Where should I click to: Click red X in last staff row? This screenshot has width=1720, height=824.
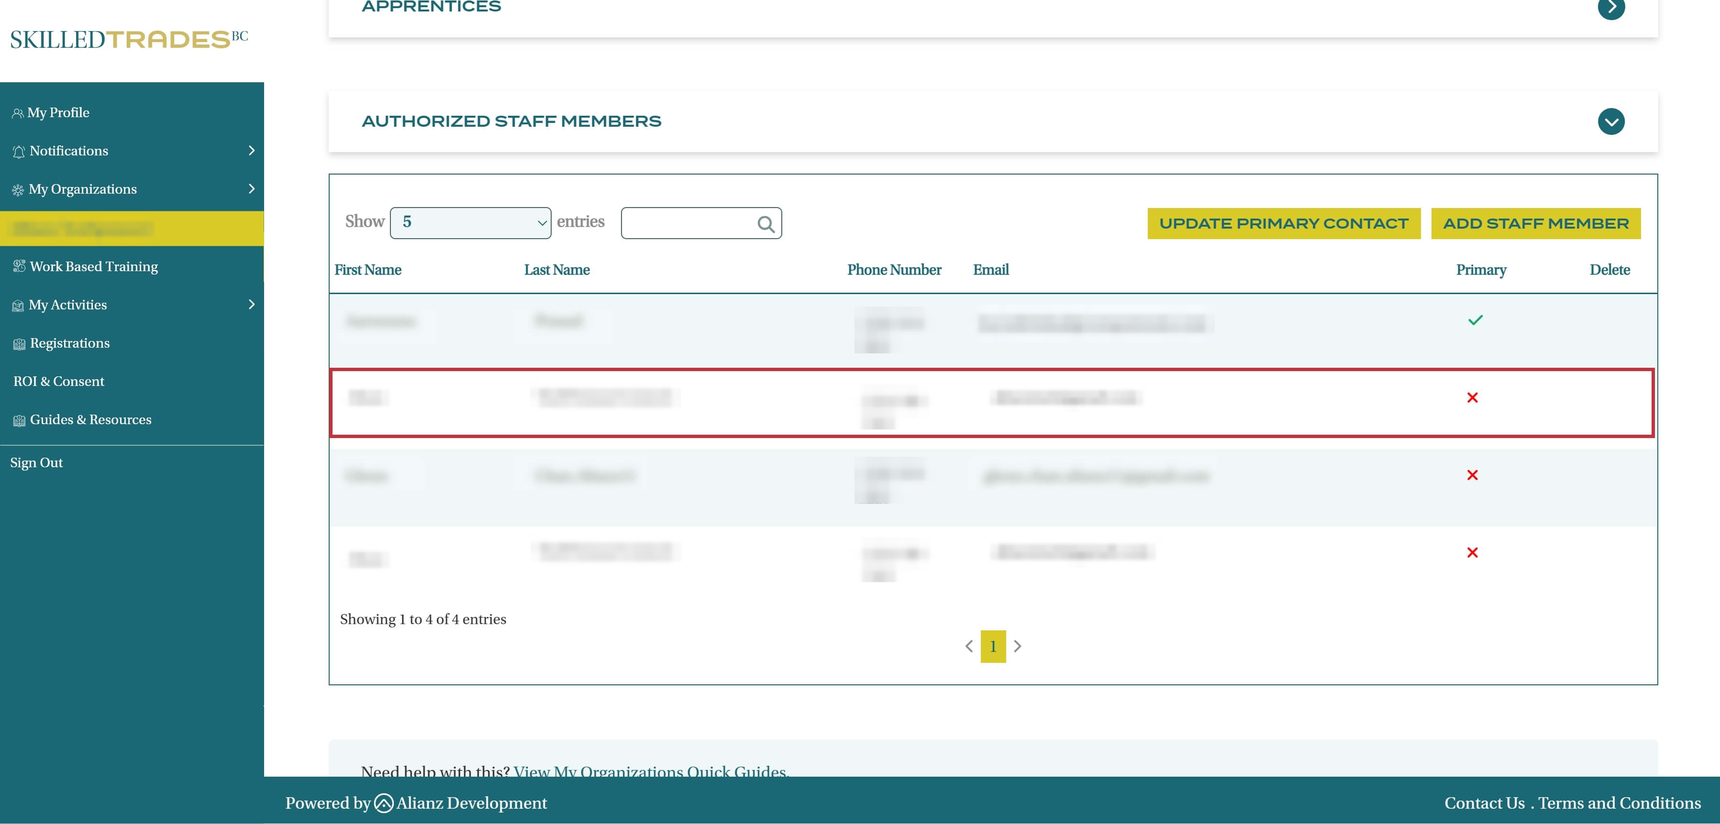pos(1472,552)
